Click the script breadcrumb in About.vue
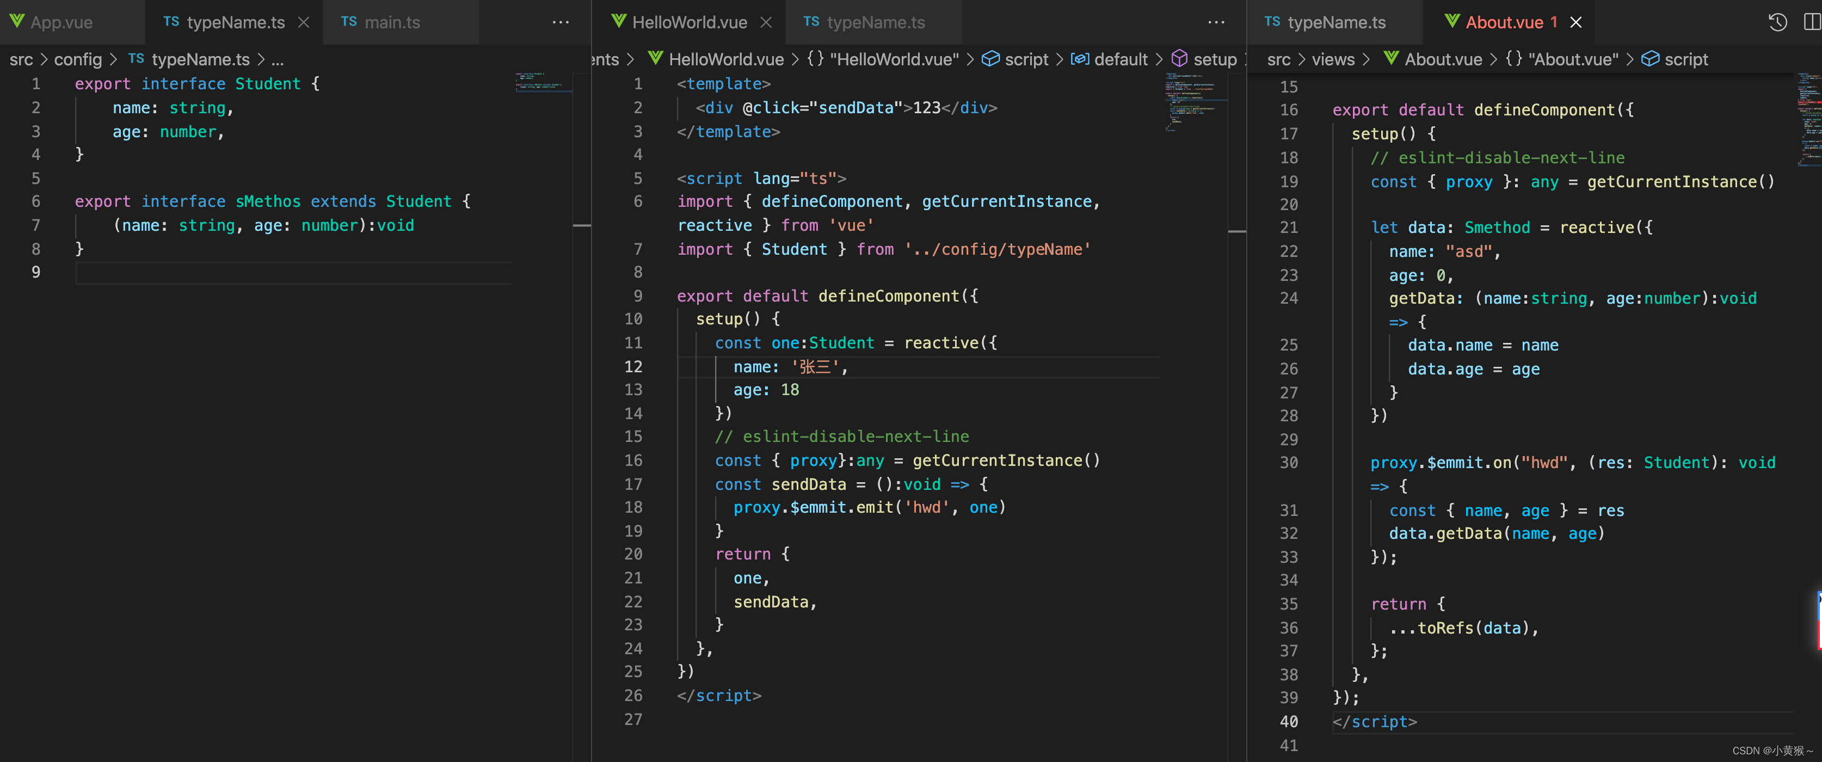 pos(1685,59)
